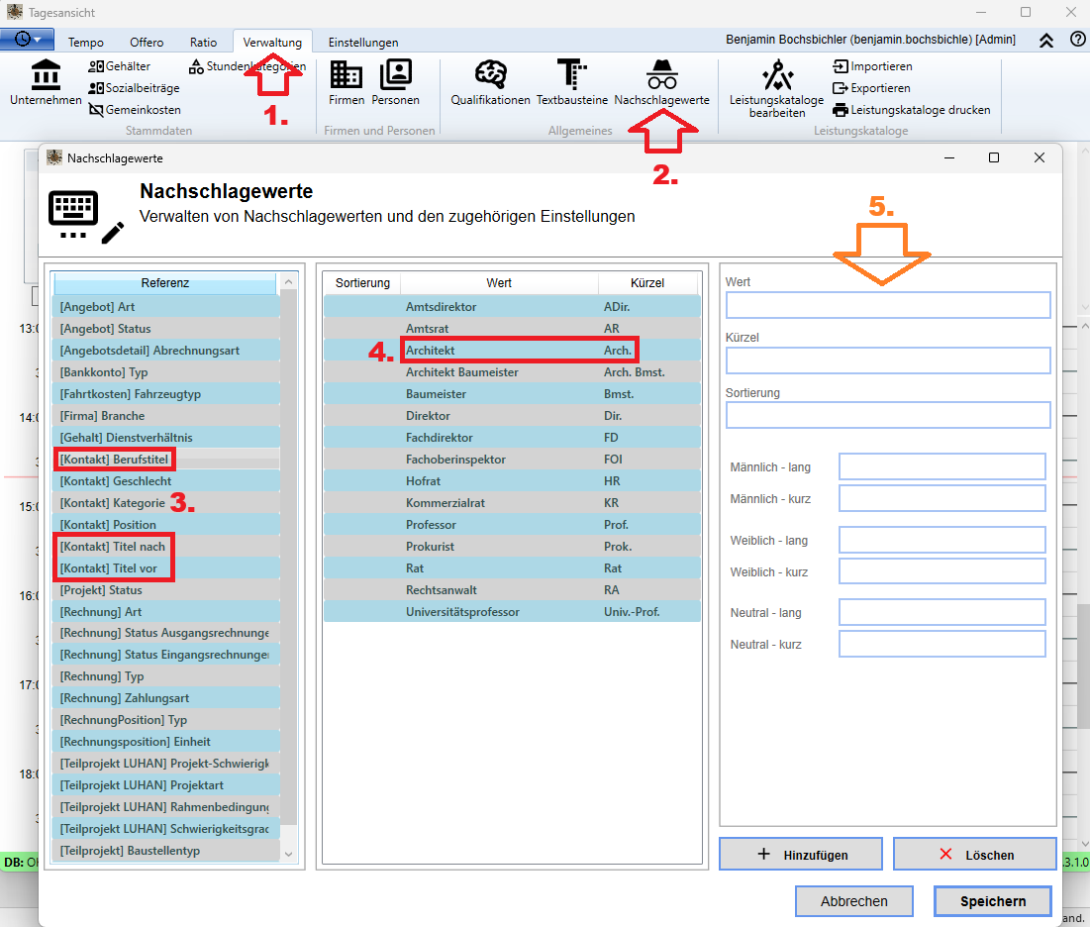Switch to the Tempo tab

click(x=85, y=43)
